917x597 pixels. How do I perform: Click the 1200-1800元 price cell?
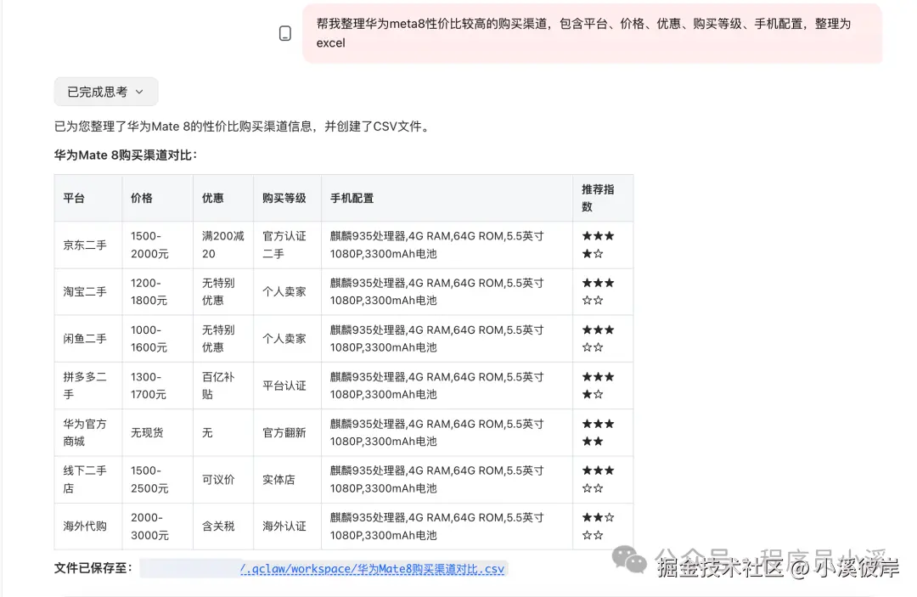point(157,292)
